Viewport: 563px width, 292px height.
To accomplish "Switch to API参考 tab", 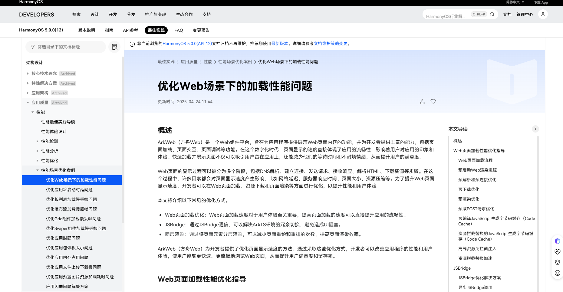I will (130, 30).
